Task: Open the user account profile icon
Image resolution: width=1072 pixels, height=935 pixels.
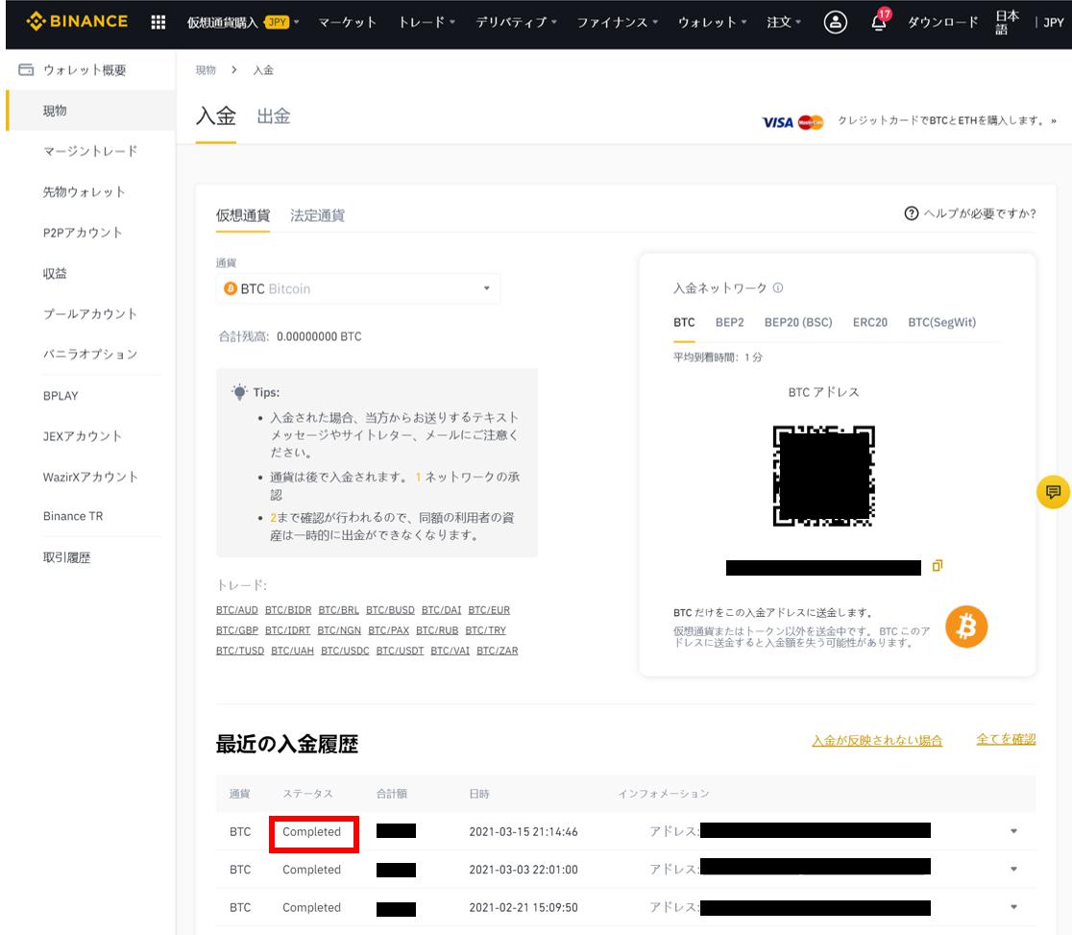Action: (x=835, y=22)
